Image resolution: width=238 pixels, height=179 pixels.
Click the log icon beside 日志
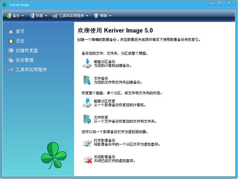[11, 41]
